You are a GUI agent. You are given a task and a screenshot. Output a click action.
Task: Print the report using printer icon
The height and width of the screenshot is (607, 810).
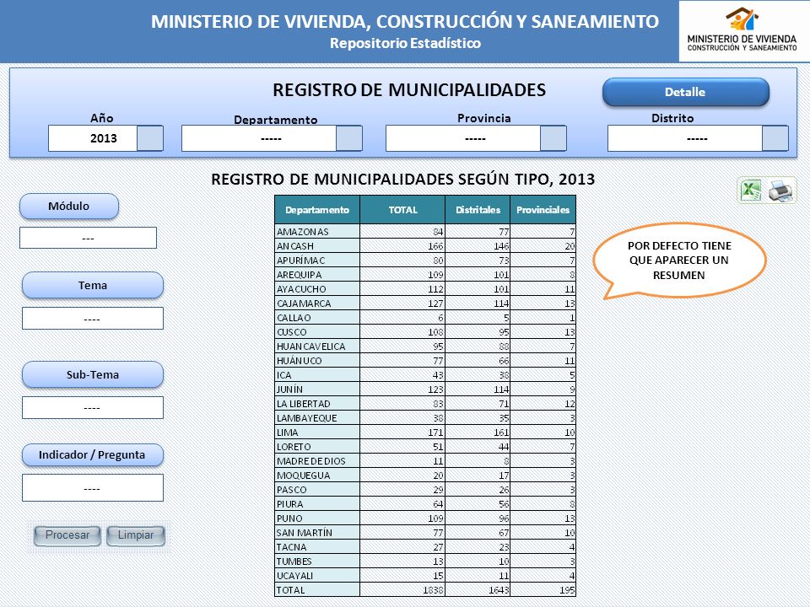click(780, 191)
